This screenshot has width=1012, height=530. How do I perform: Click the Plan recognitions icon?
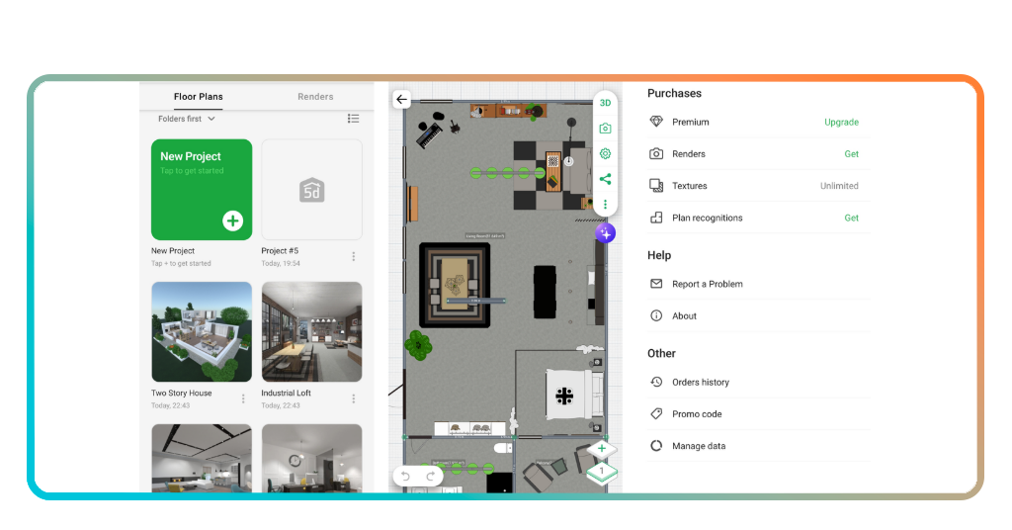[x=656, y=218]
